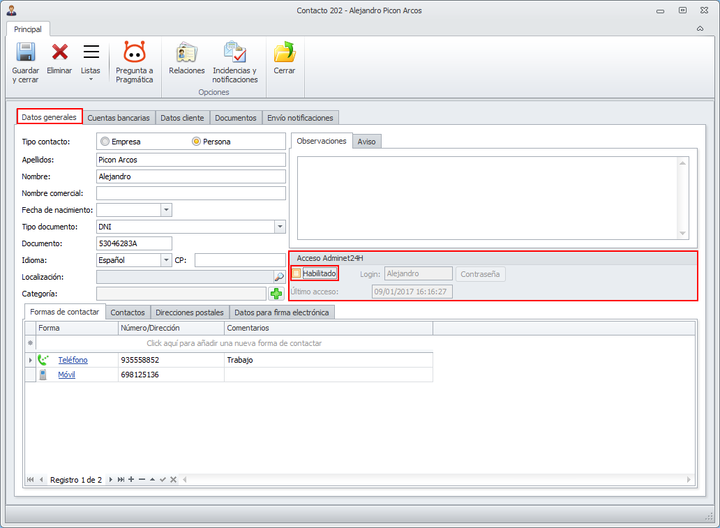Click the Observaciones text area
720x528 pixels.
click(x=488, y=198)
